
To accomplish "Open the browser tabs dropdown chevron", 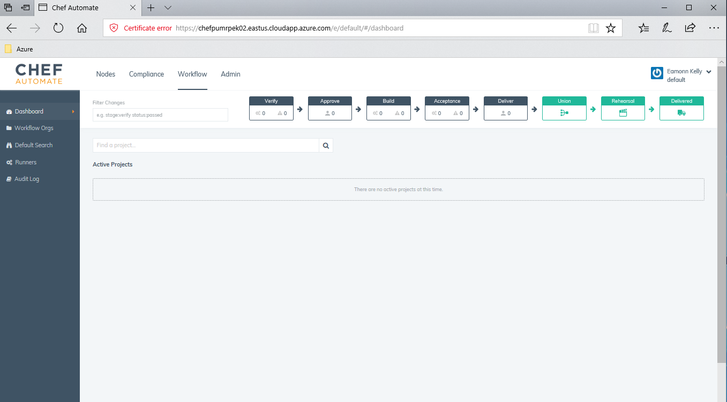I will [168, 8].
